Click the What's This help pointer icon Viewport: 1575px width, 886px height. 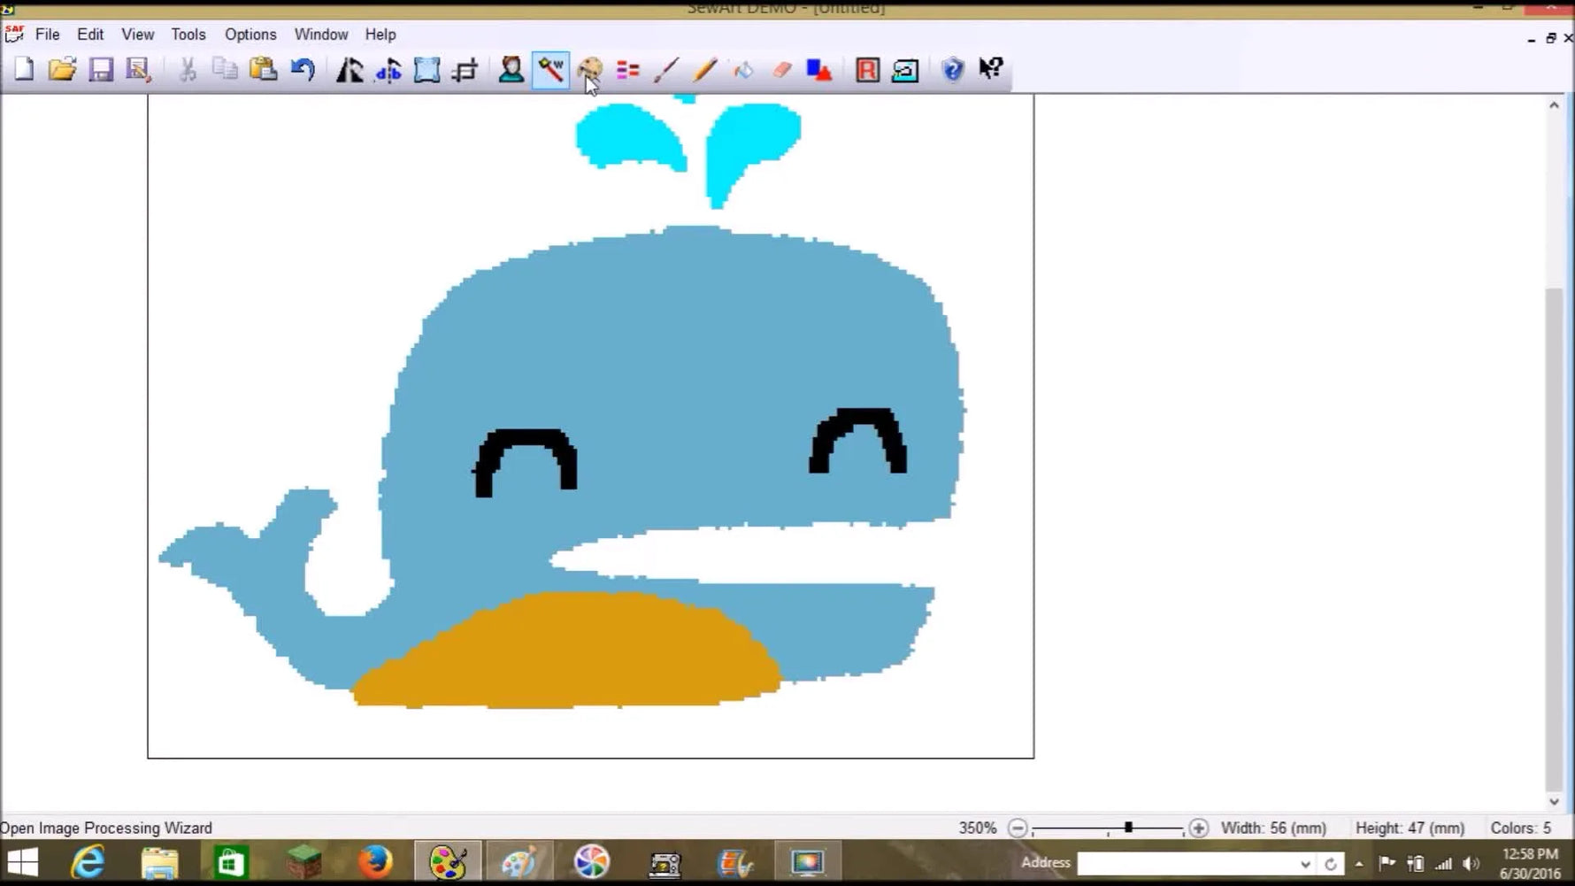pyautogui.click(x=991, y=69)
